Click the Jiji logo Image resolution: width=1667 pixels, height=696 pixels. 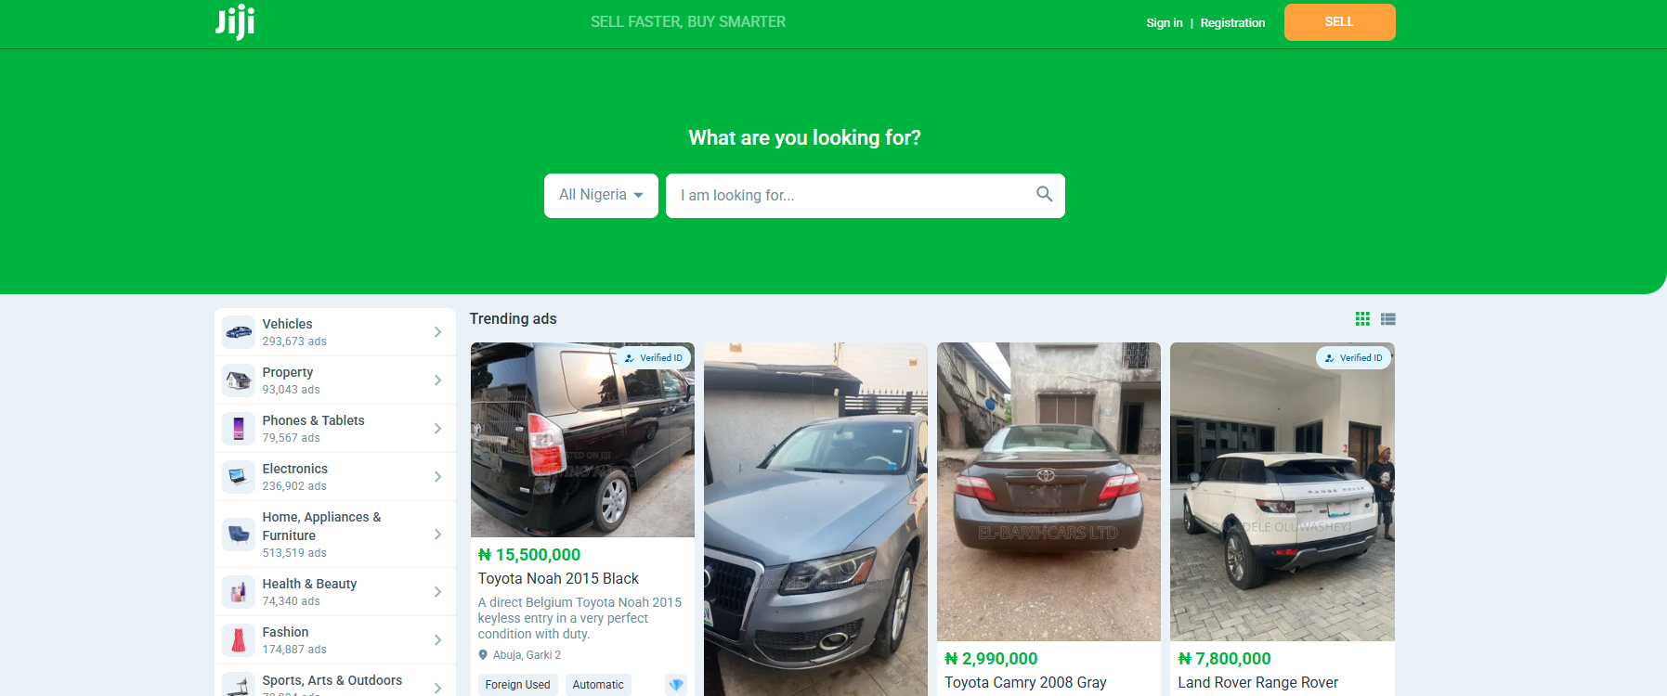(235, 22)
